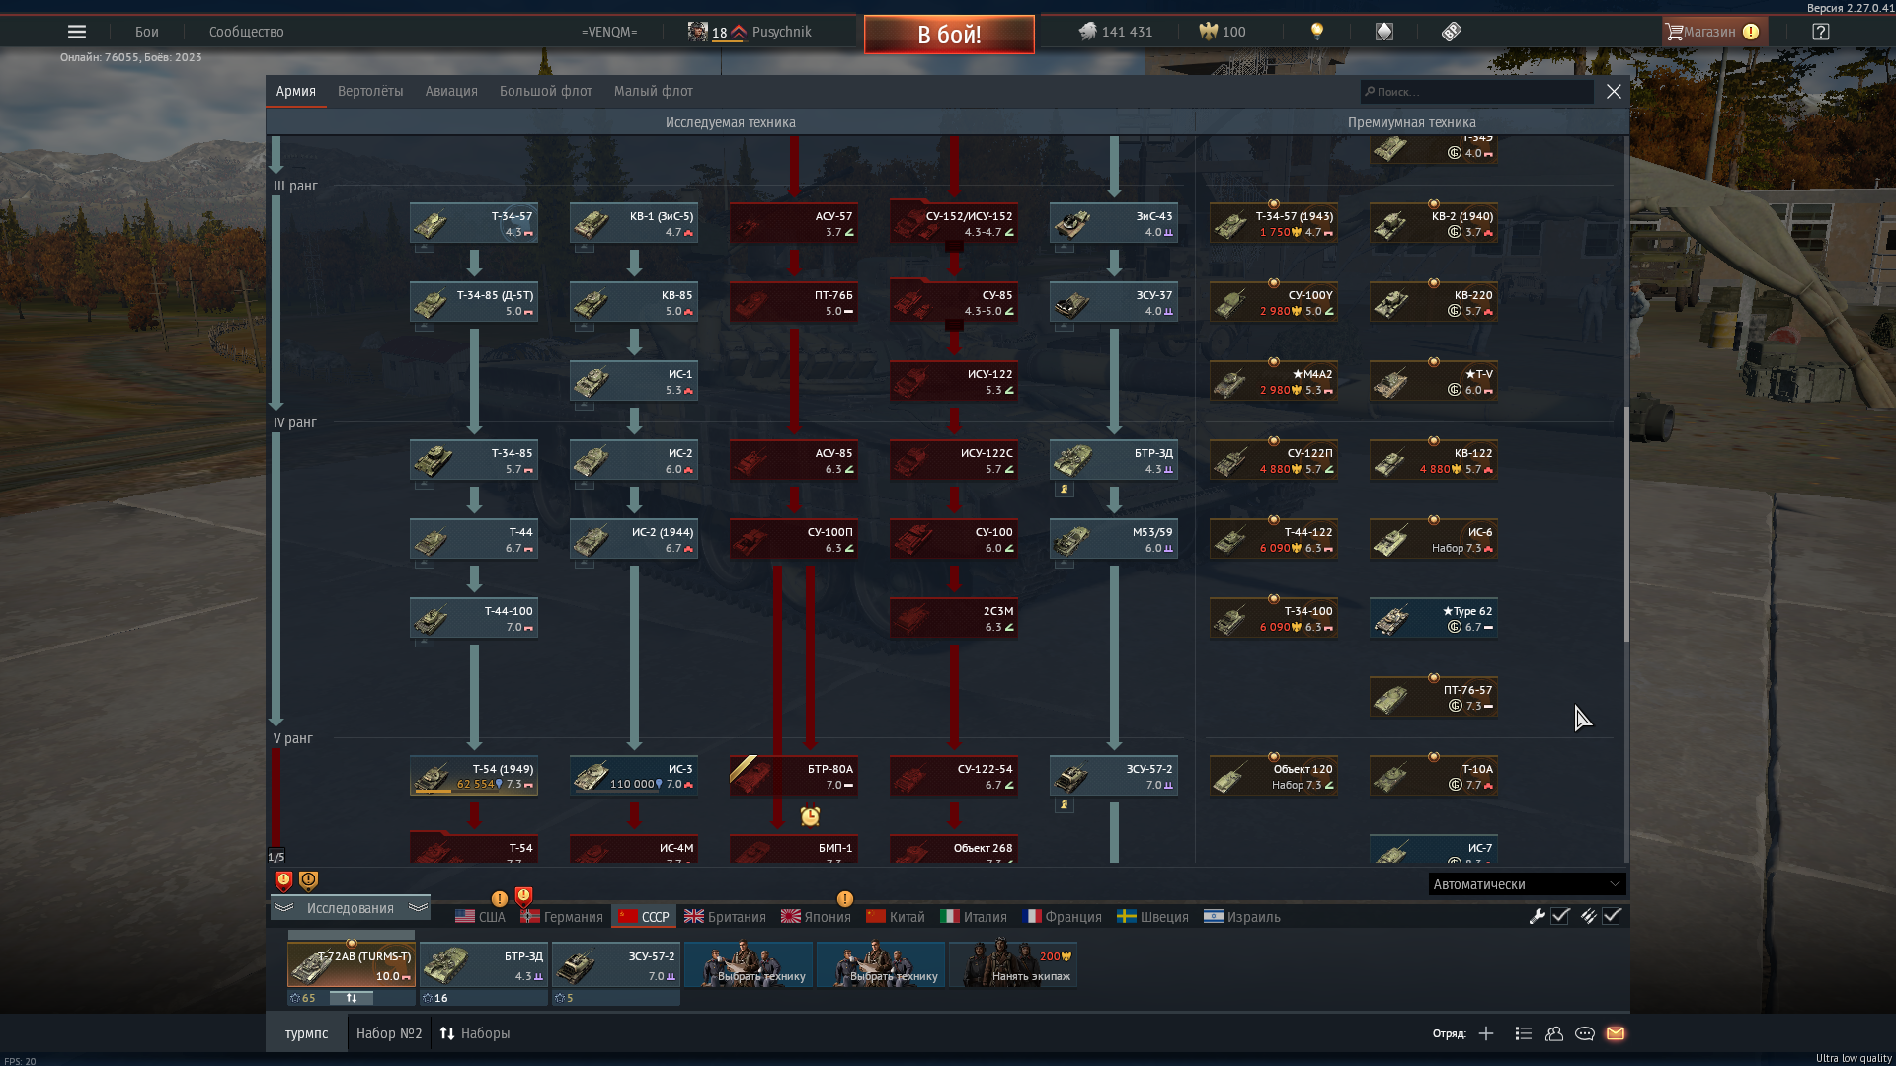Click the alarm clock icon under БТР-80А

pyautogui.click(x=810, y=816)
